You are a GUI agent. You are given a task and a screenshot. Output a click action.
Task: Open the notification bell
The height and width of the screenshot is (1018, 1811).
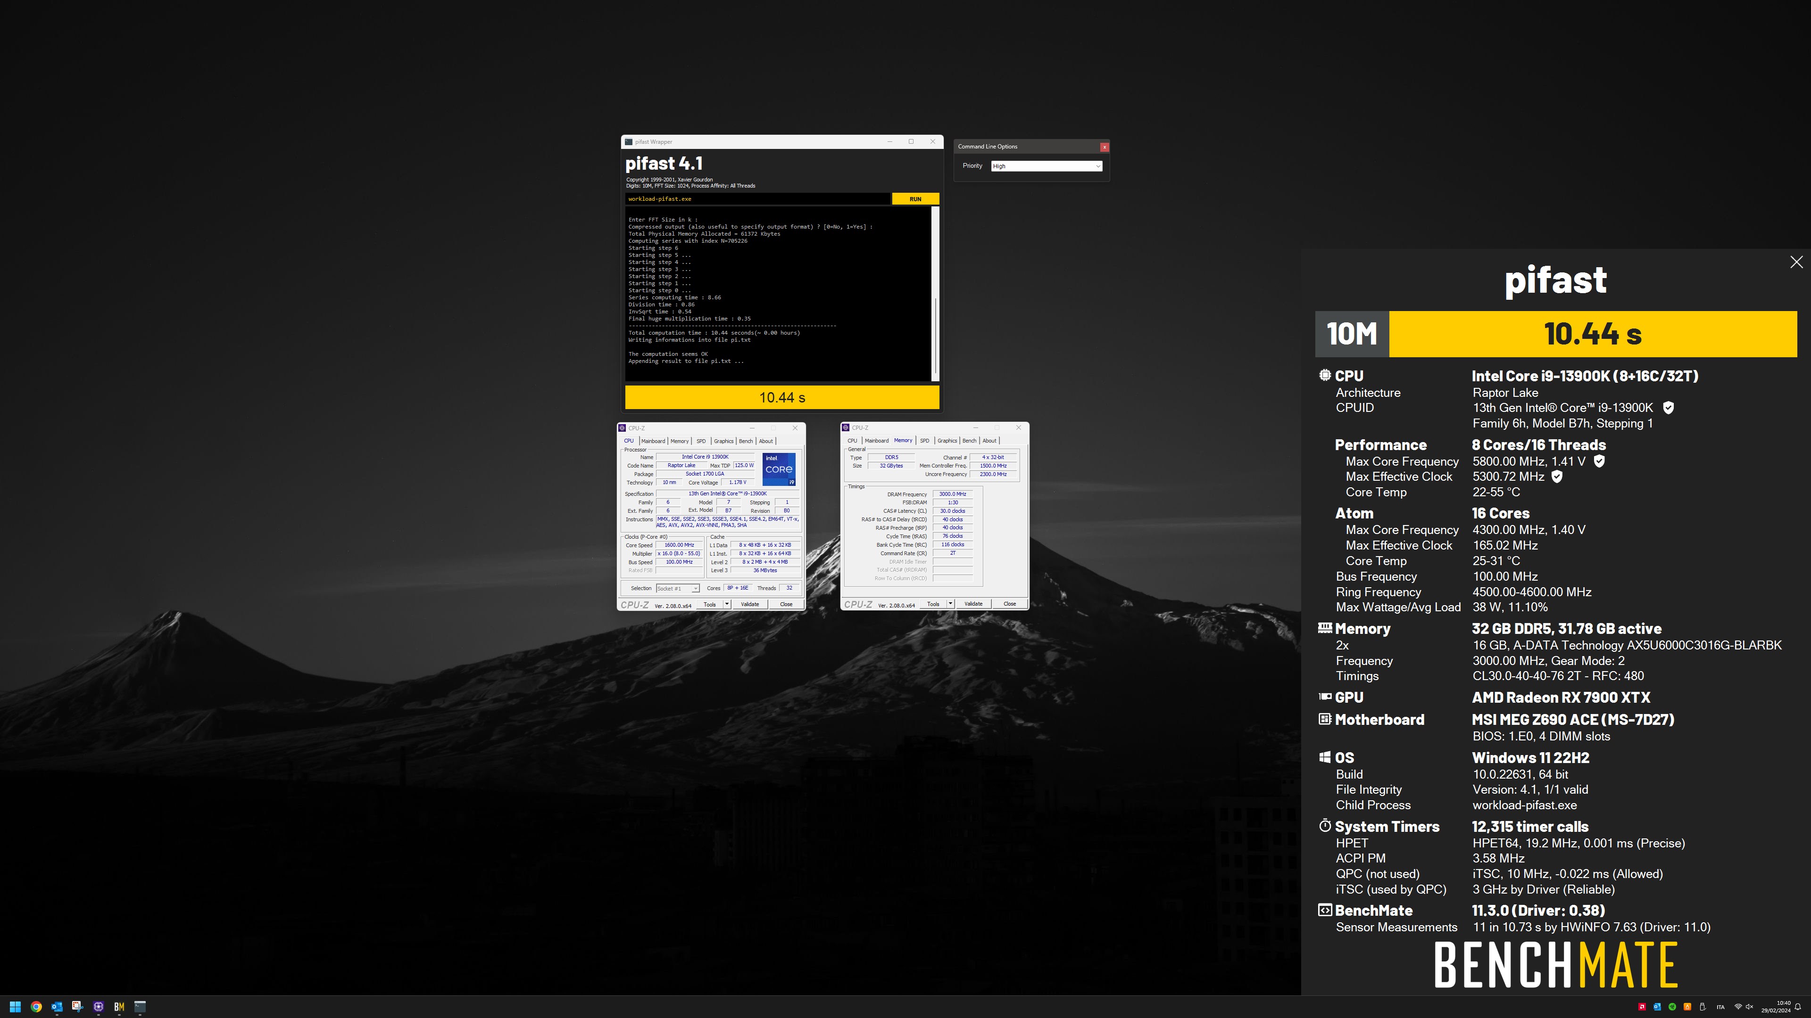(1798, 1007)
